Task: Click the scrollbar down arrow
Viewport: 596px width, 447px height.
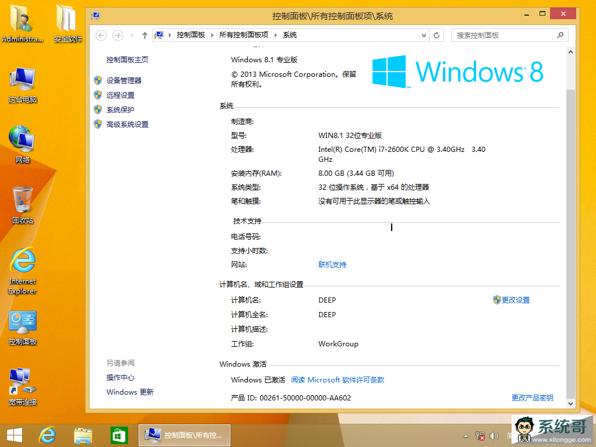Action: tap(570, 404)
